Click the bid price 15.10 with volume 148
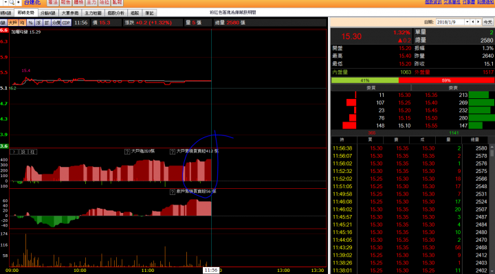495x274 pixels. pos(404,126)
